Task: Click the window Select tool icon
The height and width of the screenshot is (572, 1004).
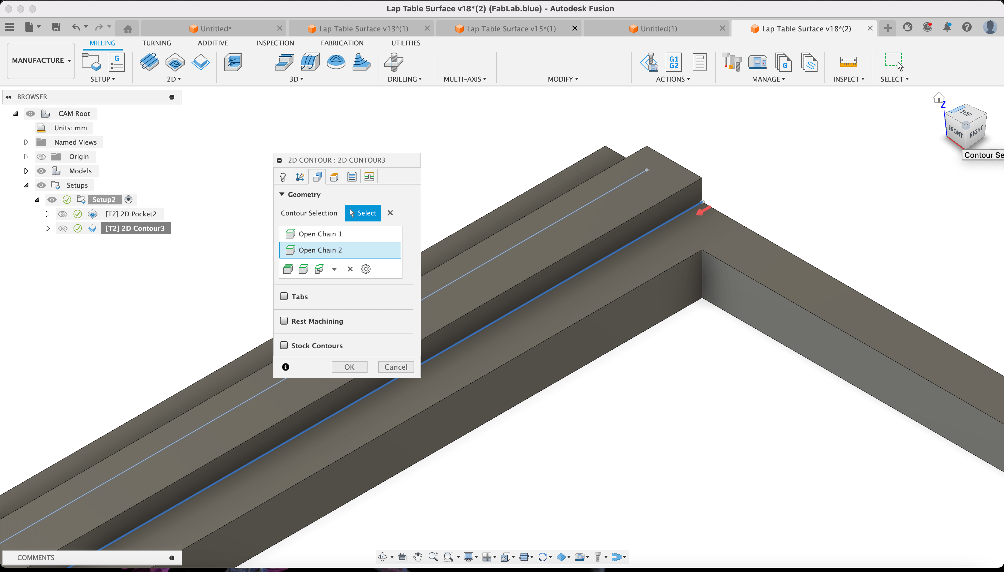Action: 894,61
